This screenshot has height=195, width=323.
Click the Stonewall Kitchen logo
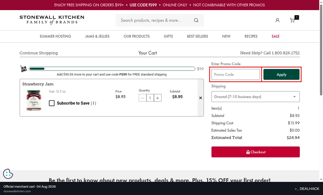coord(52,20)
